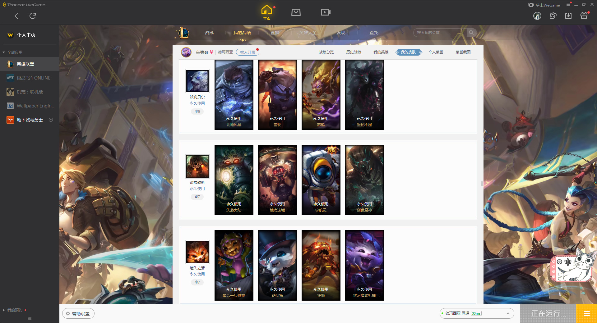
Task: Click the 辅助设置 button
Action: pos(78,314)
